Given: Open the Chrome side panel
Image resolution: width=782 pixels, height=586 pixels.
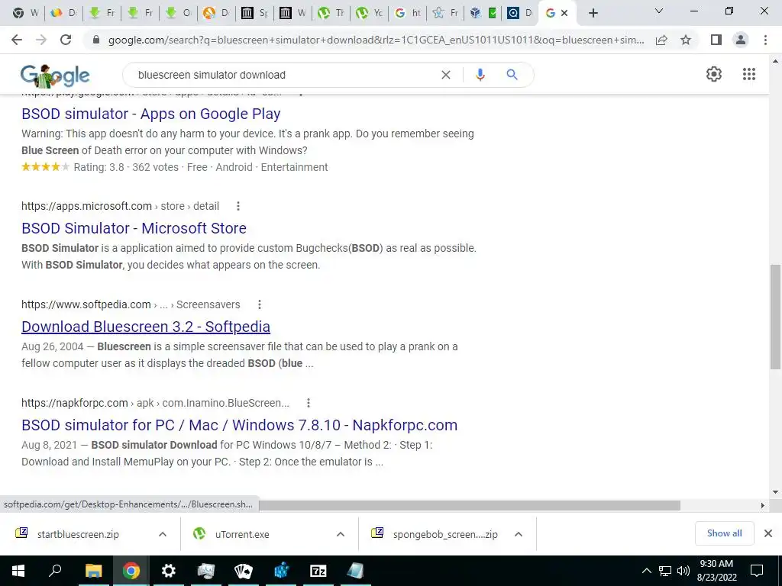Looking at the screenshot, I should (716, 40).
